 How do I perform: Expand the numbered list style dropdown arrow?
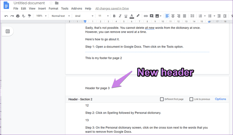click(x=205, y=16)
